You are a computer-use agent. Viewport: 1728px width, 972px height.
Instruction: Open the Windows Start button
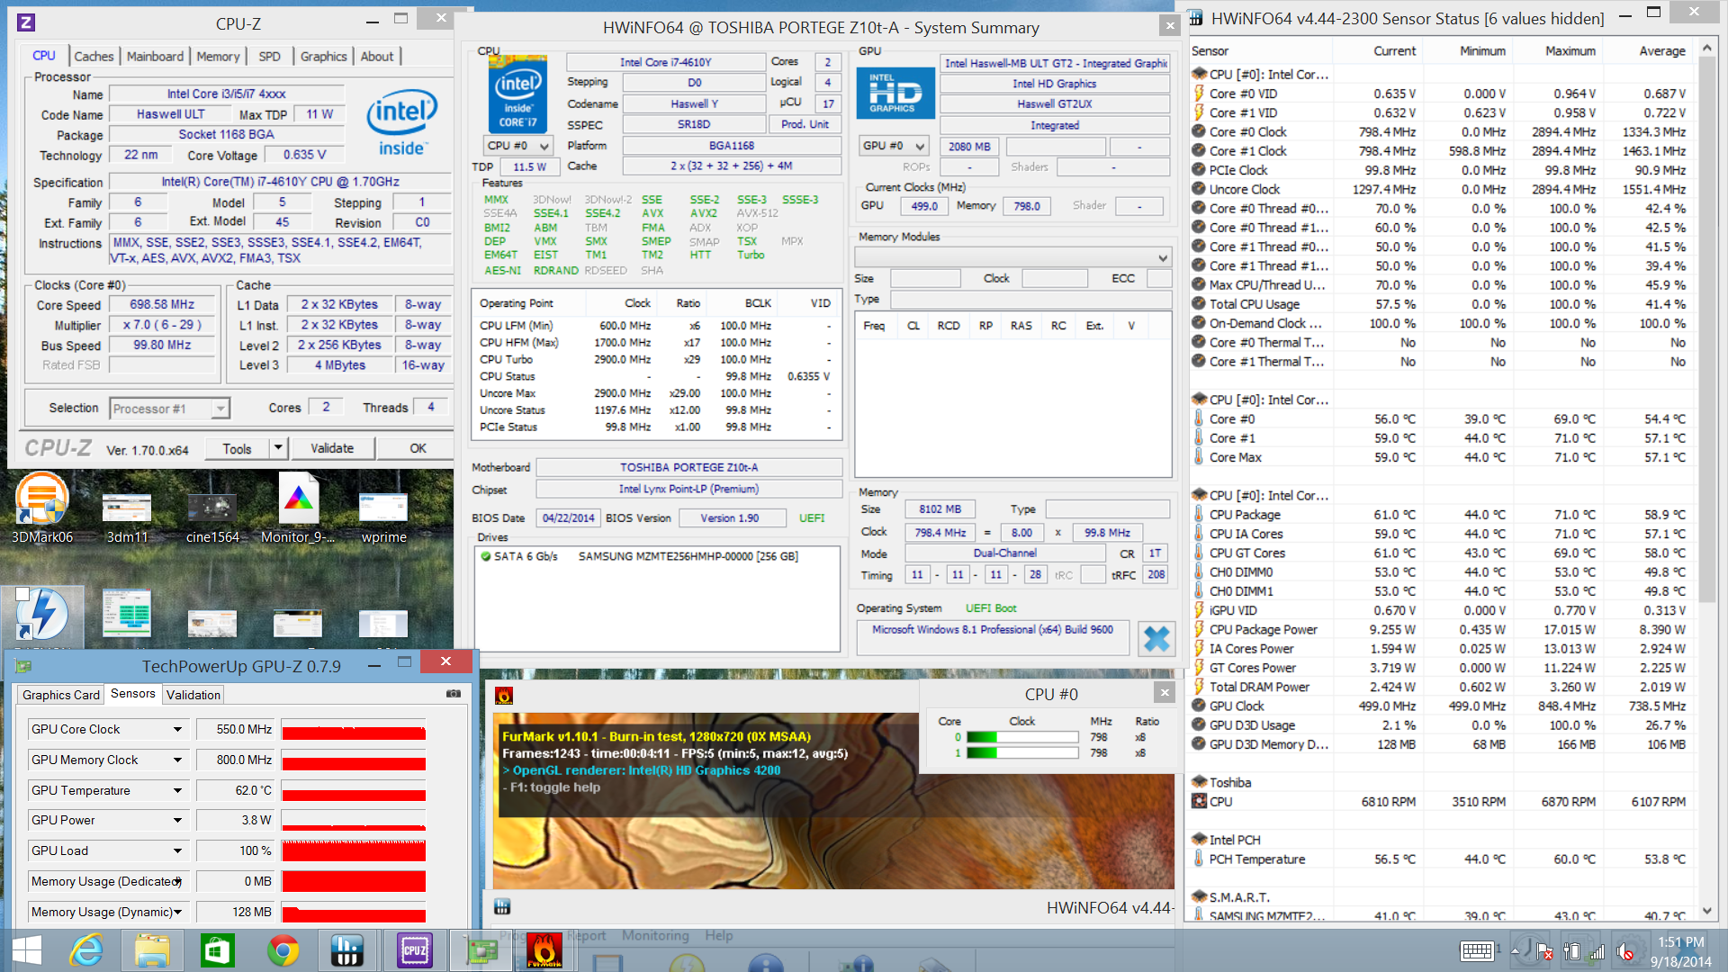coord(27,950)
